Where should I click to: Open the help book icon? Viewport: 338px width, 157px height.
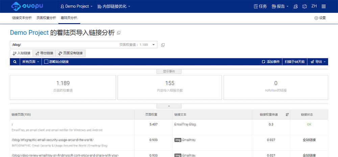(305, 6)
